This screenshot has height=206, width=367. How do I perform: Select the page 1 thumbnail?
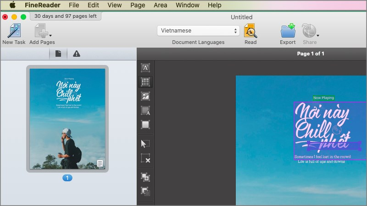coord(67,119)
